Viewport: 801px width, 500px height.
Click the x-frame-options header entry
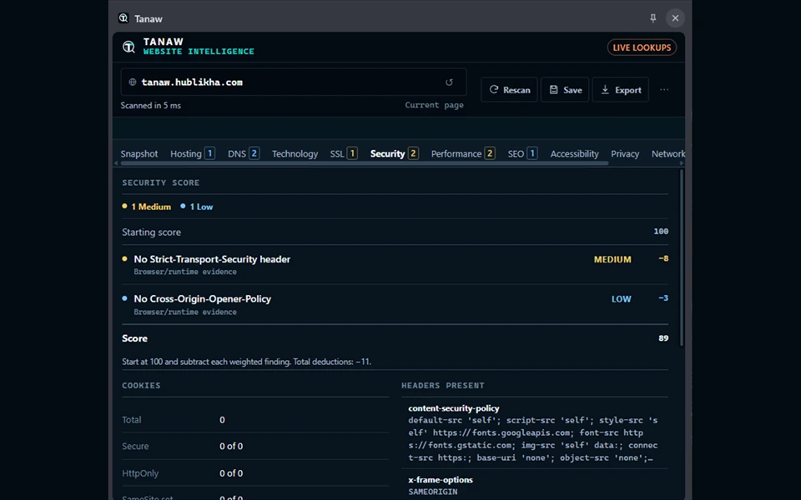pyautogui.click(x=534, y=485)
